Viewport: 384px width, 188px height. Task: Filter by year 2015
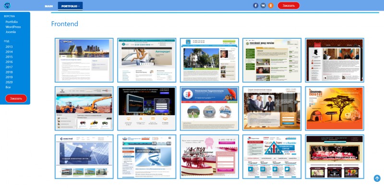click(9, 57)
